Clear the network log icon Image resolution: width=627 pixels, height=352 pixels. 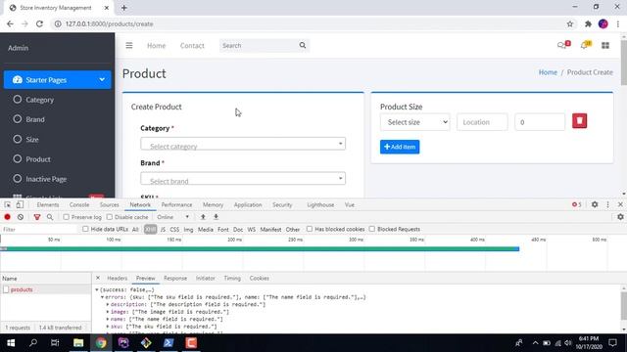(21, 217)
